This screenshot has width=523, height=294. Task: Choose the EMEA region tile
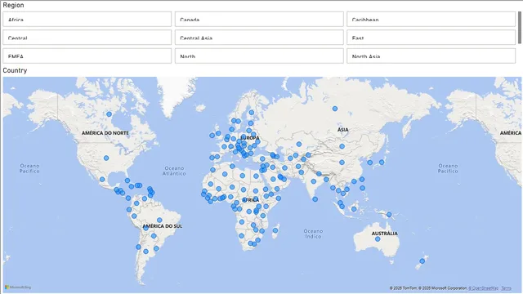tap(87, 56)
